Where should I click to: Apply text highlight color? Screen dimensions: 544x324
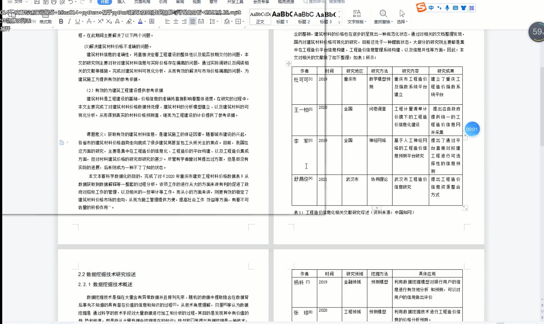click(x=129, y=21)
